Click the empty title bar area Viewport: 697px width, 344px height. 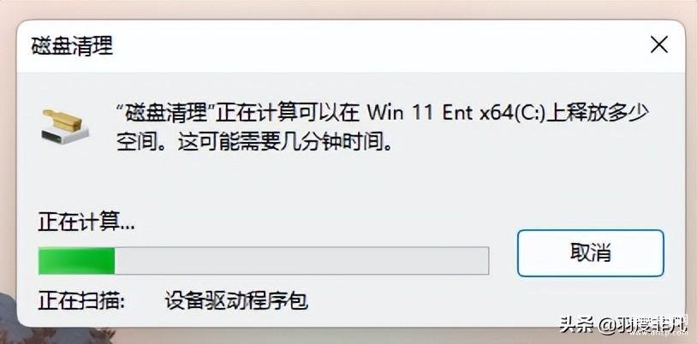(x=378, y=45)
